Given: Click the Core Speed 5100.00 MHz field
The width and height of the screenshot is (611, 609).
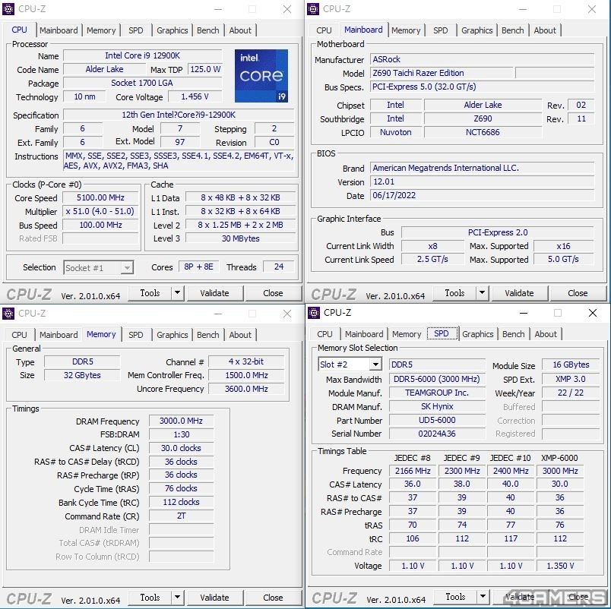Looking at the screenshot, I should (x=100, y=198).
